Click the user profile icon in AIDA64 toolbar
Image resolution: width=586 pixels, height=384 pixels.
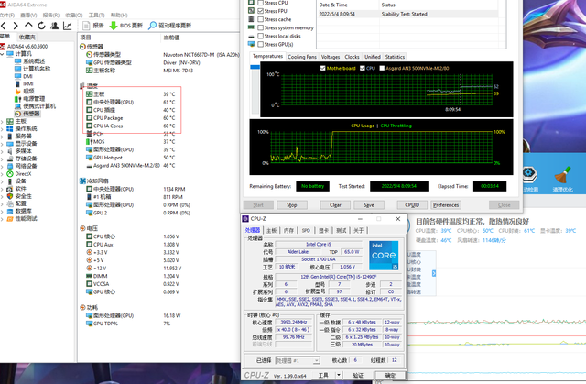click(x=55, y=26)
